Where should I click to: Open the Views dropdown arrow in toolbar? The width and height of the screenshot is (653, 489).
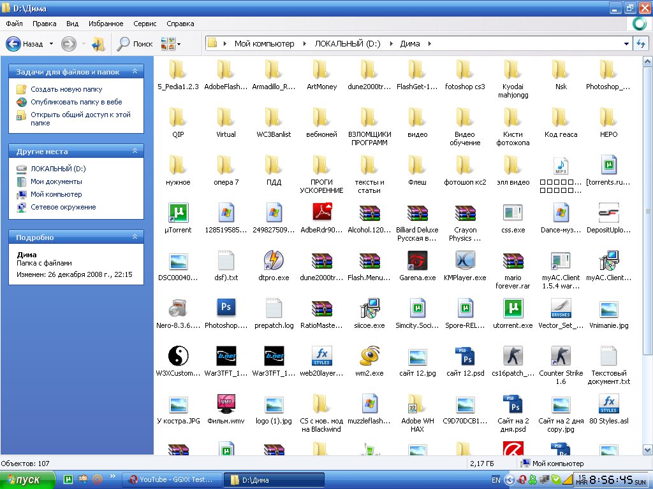pos(179,44)
